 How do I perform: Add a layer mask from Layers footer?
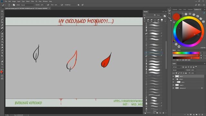click(x=191, y=115)
